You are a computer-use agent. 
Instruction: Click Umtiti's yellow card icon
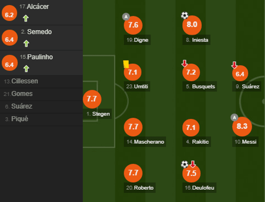tap(126, 64)
